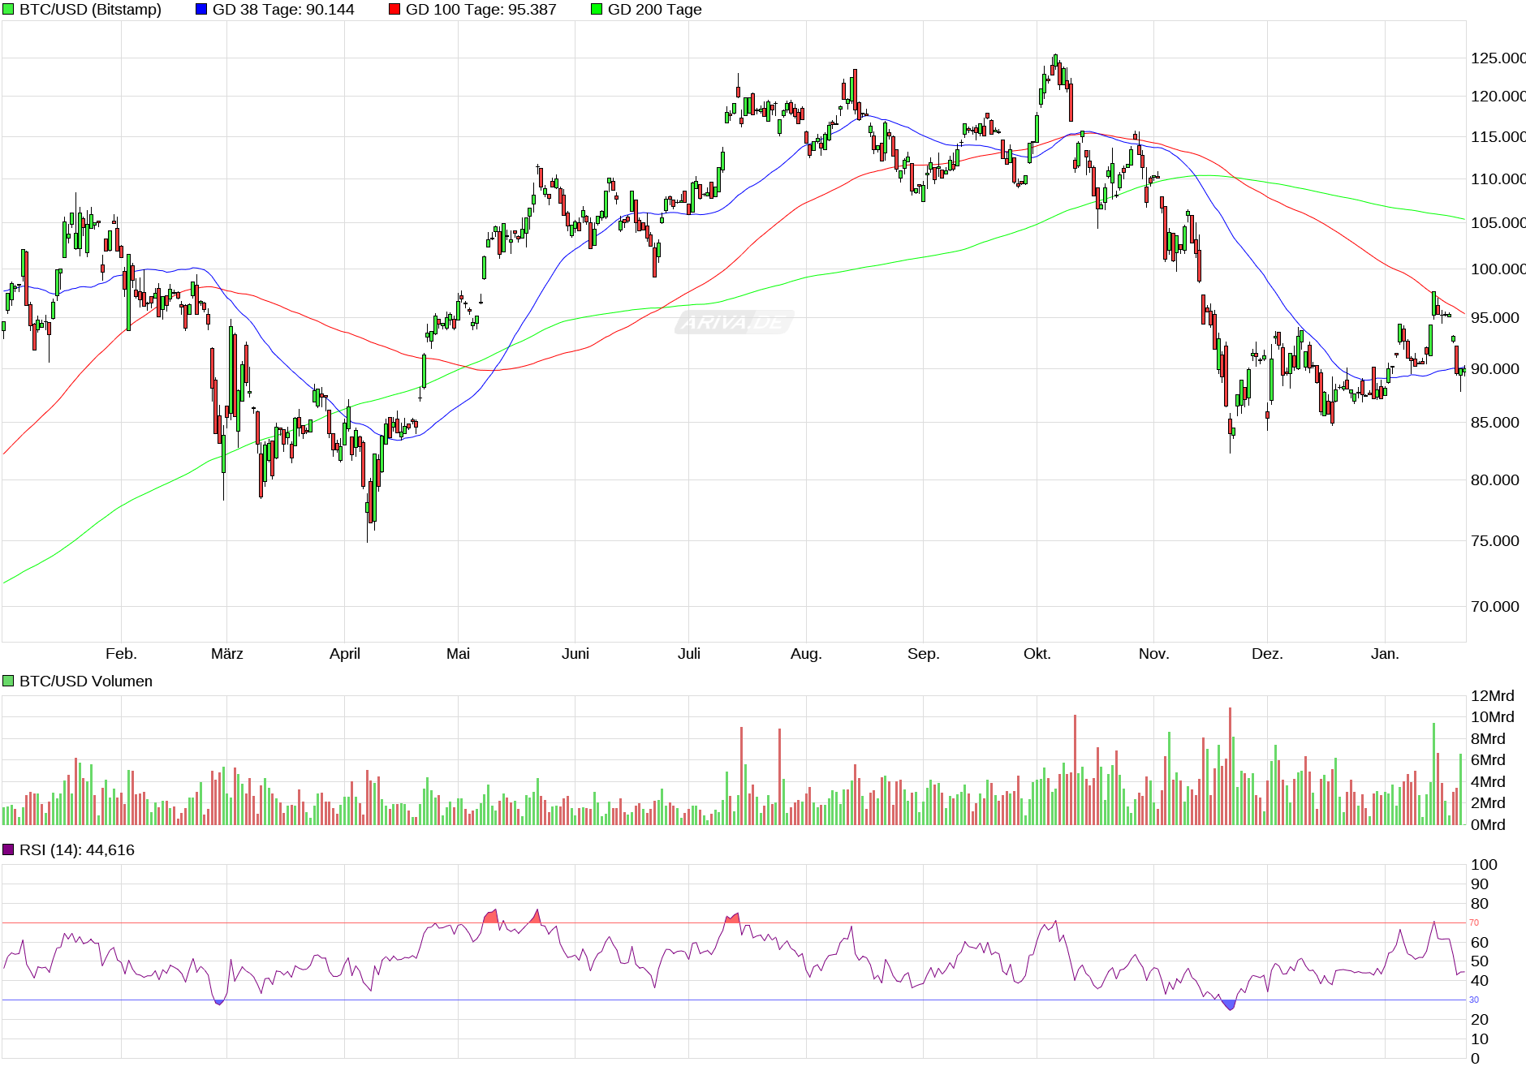The image size is (1526, 1075).
Task: Click the green GD 200 Tage legend swatch
Action: [597, 10]
